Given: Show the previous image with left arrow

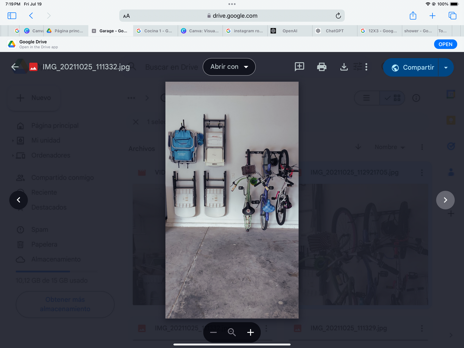Looking at the screenshot, I should 18,200.
